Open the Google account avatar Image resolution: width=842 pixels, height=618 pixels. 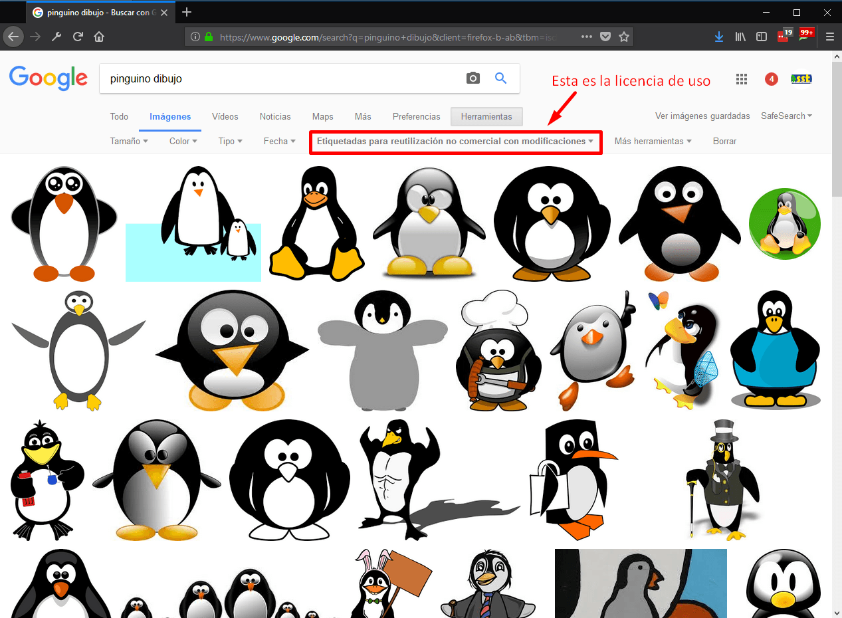(801, 79)
